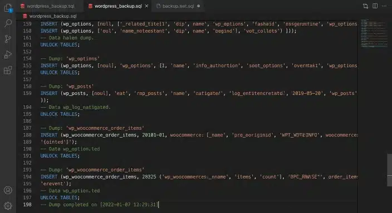
Task: Open the Run and Debug view
Action: [x=8, y=54]
